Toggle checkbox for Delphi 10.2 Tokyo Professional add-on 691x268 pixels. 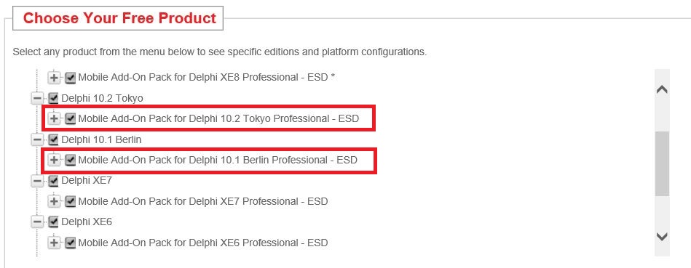[x=70, y=119]
